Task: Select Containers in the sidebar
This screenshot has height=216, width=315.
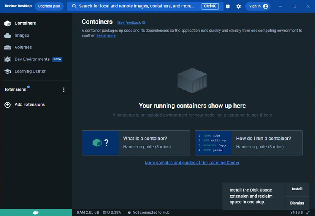Action: pyautogui.click(x=25, y=23)
